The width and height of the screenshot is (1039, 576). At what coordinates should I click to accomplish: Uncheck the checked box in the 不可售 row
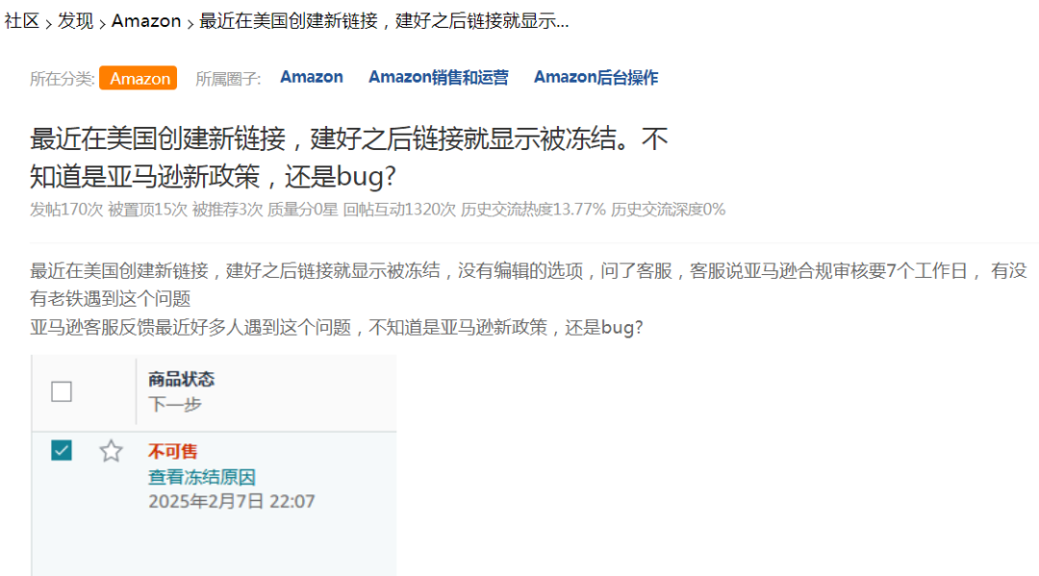click(62, 450)
